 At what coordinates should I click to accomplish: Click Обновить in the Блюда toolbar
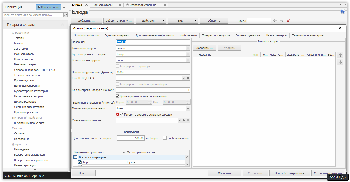tap(214, 21)
